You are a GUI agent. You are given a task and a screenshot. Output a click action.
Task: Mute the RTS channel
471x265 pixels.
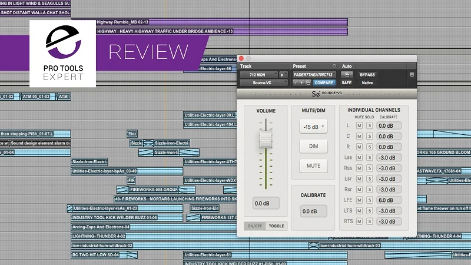[359, 221]
